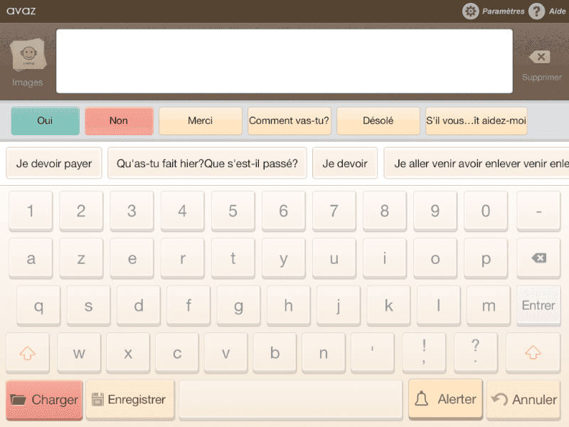Click the Annuler undo arrow button
Image resolution: width=569 pixels, height=427 pixels.
click(x=523, y=399)
